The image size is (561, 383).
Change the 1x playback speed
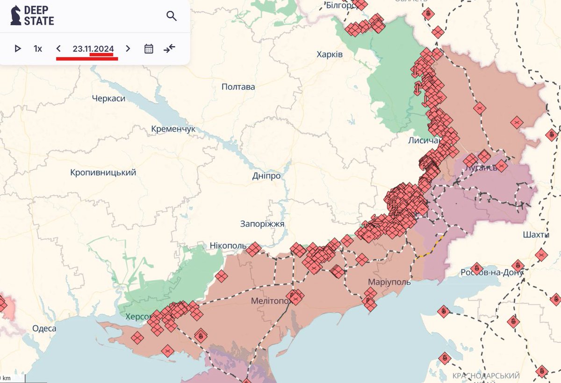(x=38, y=48)
